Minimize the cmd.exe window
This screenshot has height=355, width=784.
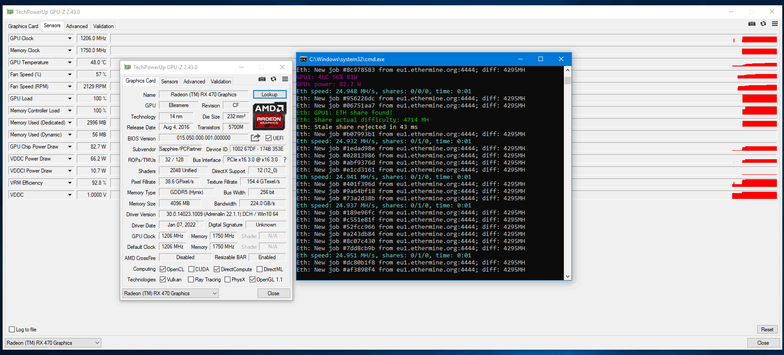click(520, 59)
